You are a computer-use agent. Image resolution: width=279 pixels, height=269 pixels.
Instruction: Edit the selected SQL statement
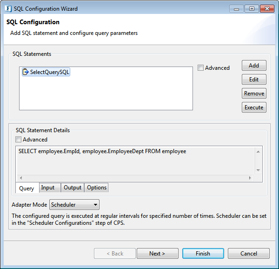254,80
